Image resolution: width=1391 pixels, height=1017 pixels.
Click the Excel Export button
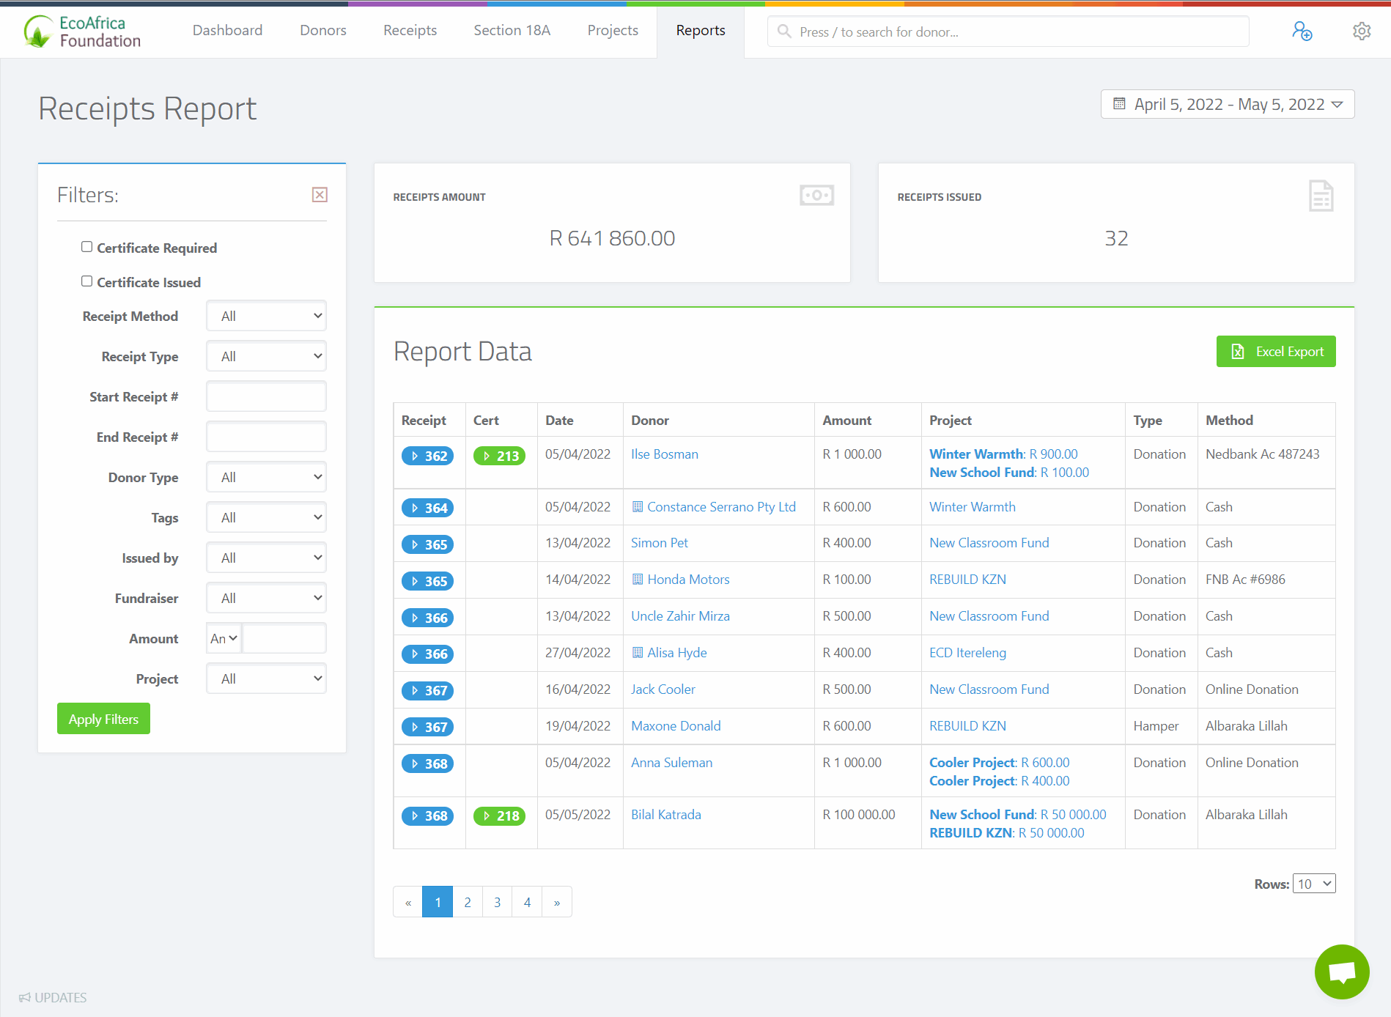point(1276,352)
